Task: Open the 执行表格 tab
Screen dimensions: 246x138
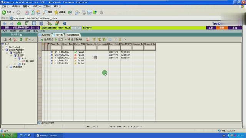Action: (x=45, y=35)
